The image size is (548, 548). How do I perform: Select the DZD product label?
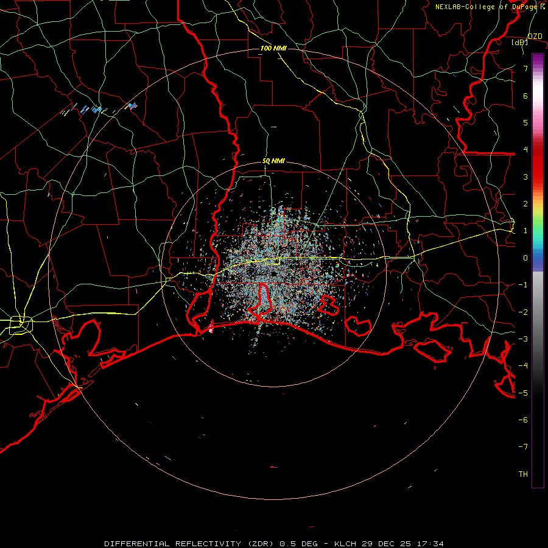[x=535, y=37]
